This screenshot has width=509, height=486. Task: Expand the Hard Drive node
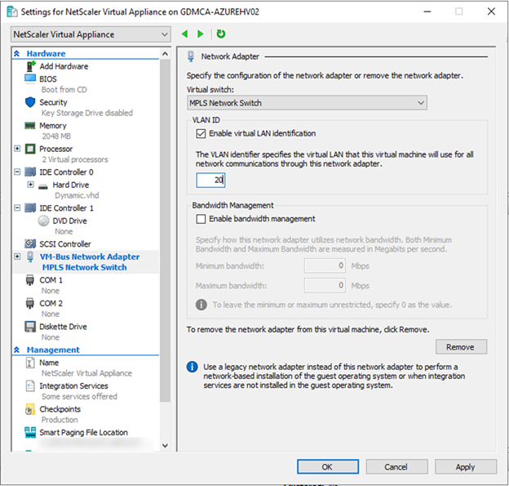[30, 185]
